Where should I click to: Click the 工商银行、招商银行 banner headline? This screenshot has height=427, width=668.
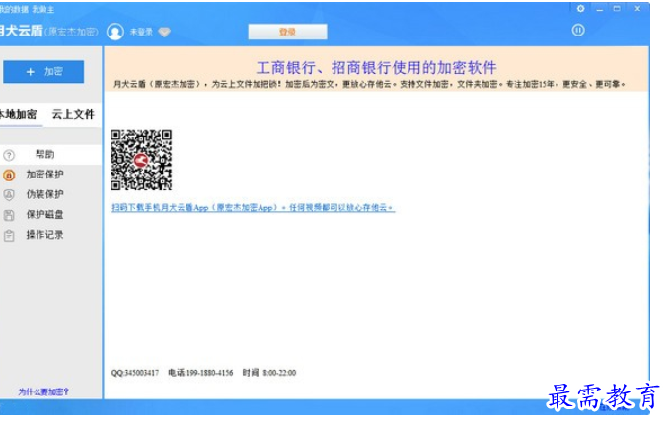(377, 68)
